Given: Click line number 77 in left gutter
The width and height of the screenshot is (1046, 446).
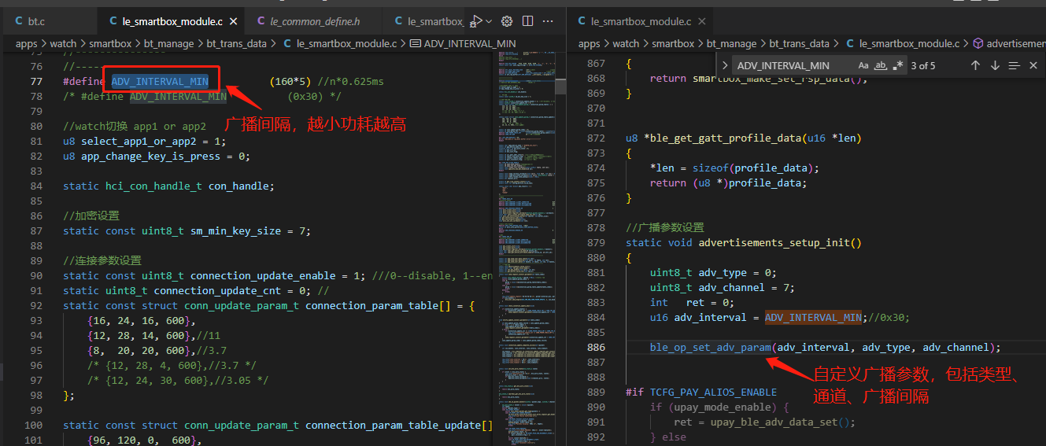Looking at the screenshot, I should (36, 81).
